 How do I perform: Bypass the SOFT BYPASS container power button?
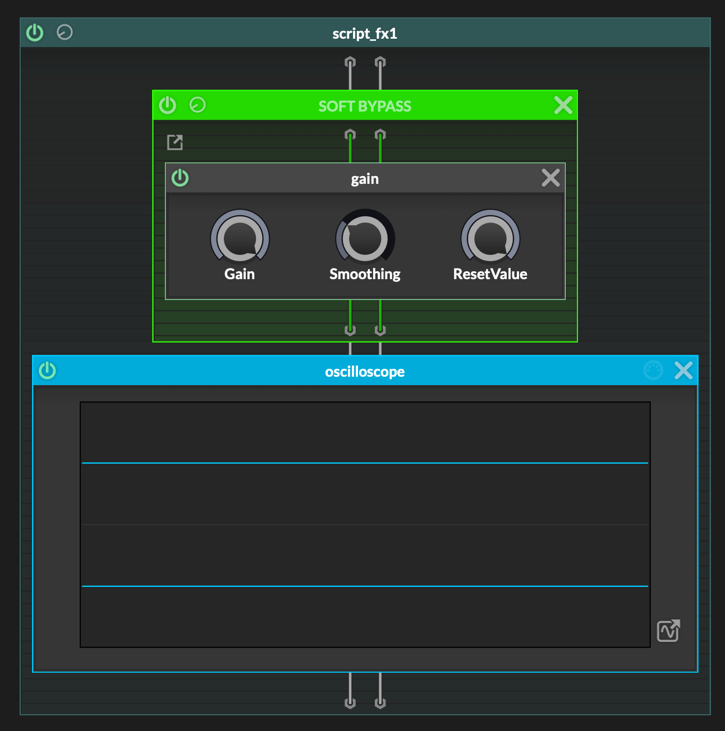pyautogui.click(x=168, y=105)
